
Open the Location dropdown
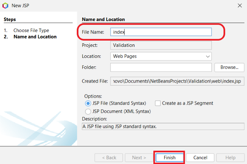click(x=161, y=56)
